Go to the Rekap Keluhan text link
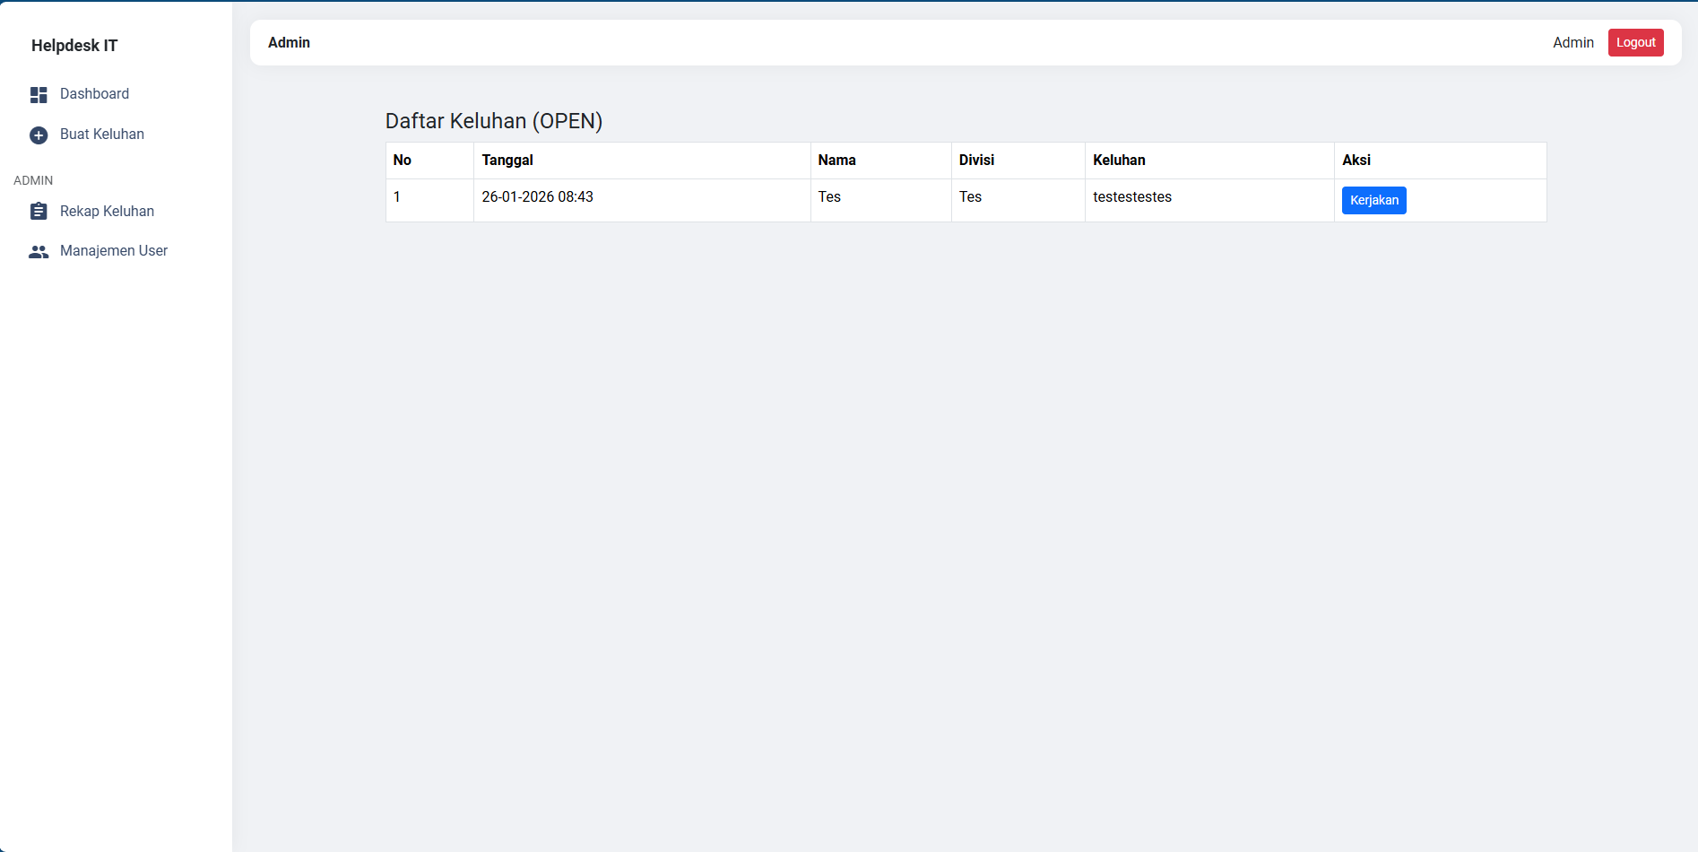 107,212
